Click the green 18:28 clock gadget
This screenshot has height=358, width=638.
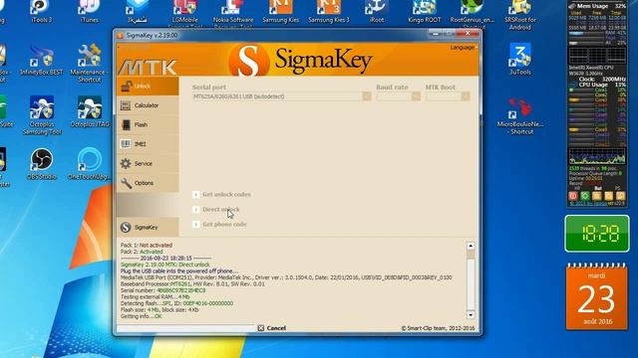pos(597,234)
